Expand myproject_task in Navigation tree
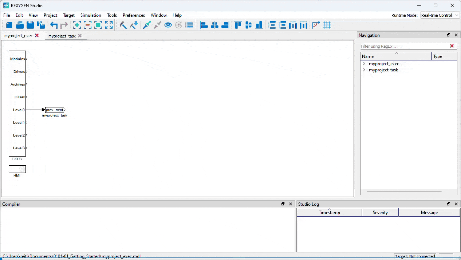This screenshot has width=461, height=260. pos(364,70)
